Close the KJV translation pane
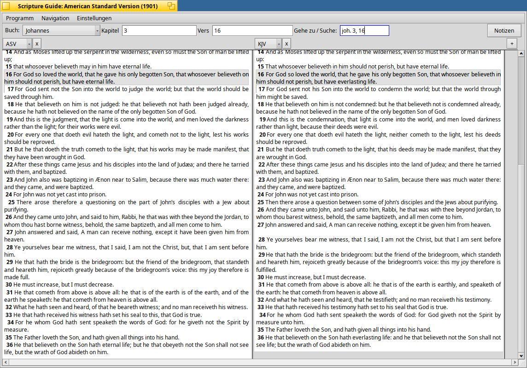527x368 pixels. (287, 44)
